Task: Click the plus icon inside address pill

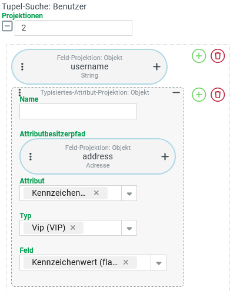Action: [165, 156]
